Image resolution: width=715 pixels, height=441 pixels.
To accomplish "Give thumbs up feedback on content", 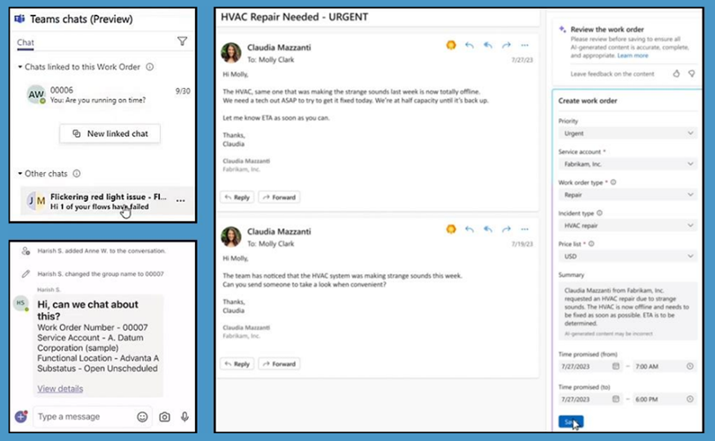I will coord(676,73).
